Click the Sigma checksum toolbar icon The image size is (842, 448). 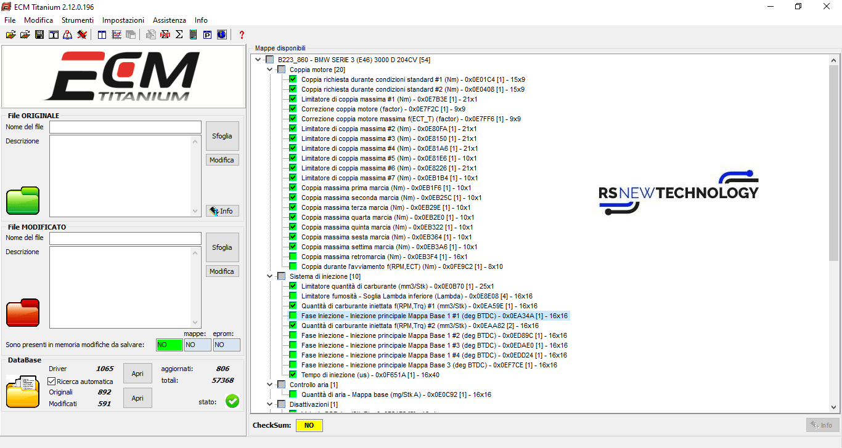[179, 34]
